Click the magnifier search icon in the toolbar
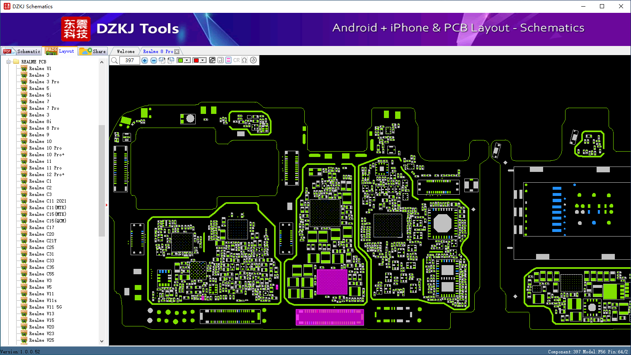The width and height of the screenshot is (631, 355). pos(114,60)
